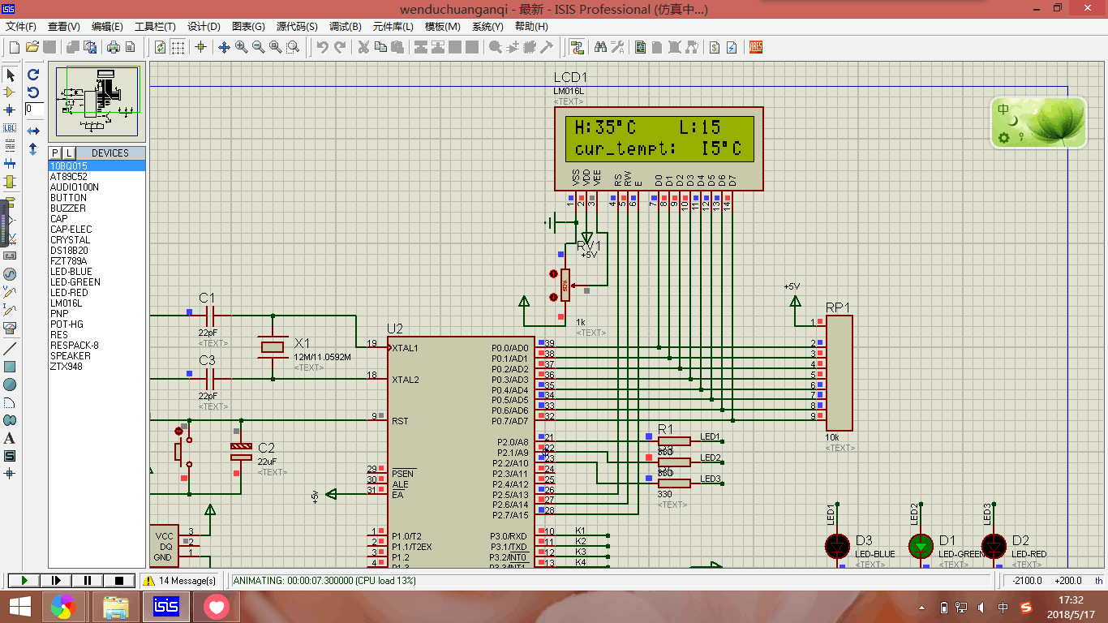1108x623 pixels.
Task: Open Windows Start button
Action: pos(19,606)
